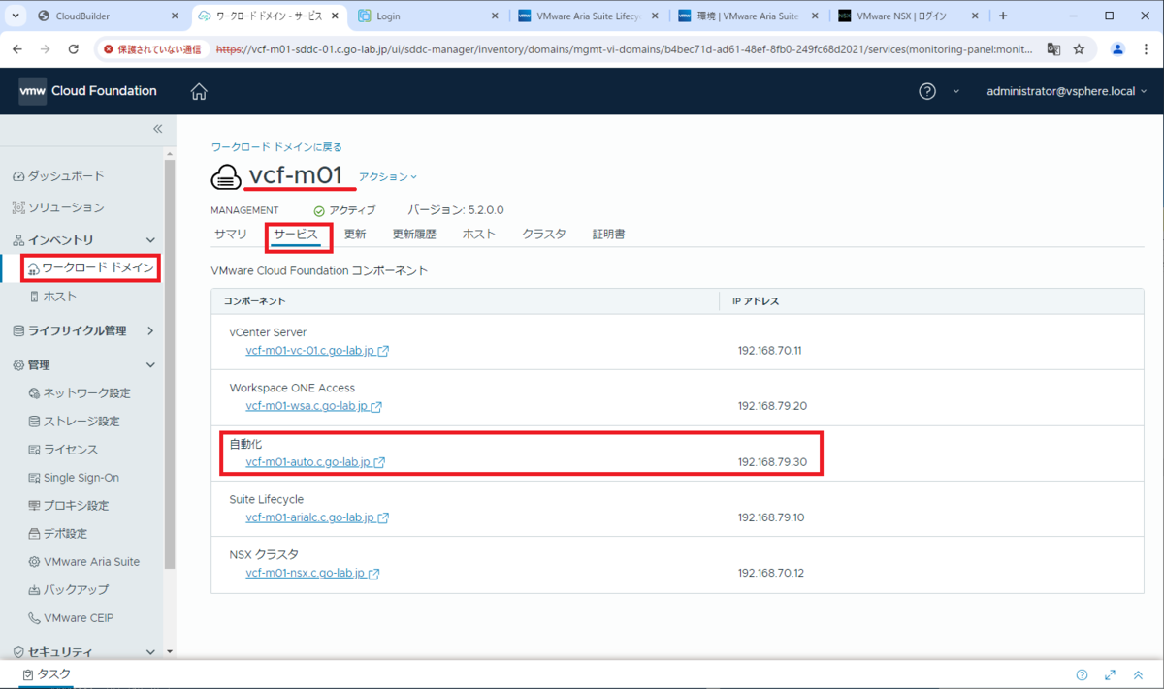The width and height of the screenshot is (1164, 689).
Task: Click the not-secure warning badge in address bar
Action: (x=153, y=49)
